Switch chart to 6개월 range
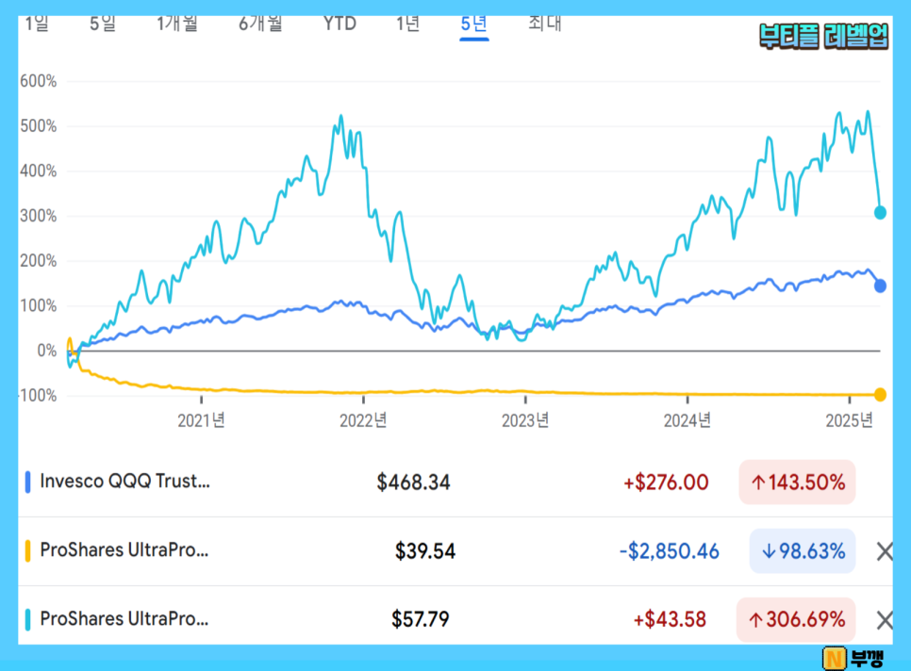The height and width of the screenshot is (671, 911). [x=260, y=24]
